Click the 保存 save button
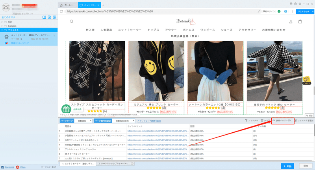Screen dimensions: 315x170 coord(306,166)
